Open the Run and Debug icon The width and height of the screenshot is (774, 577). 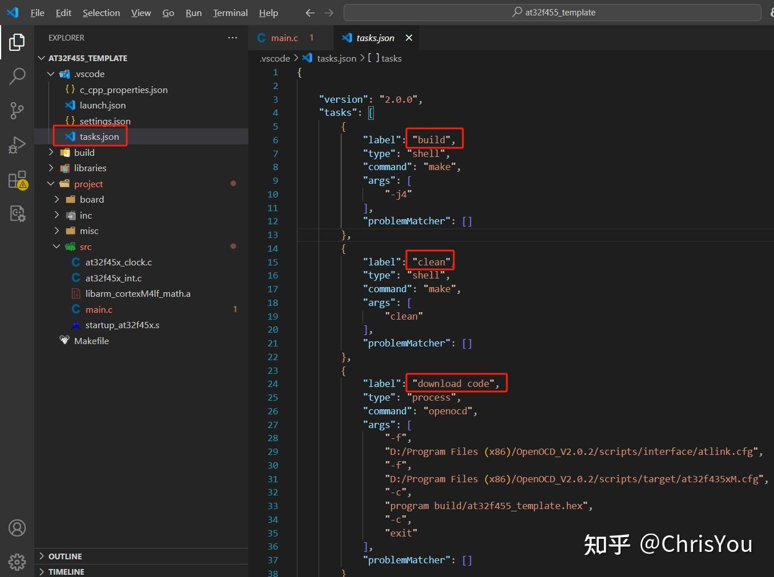[17, 144]
